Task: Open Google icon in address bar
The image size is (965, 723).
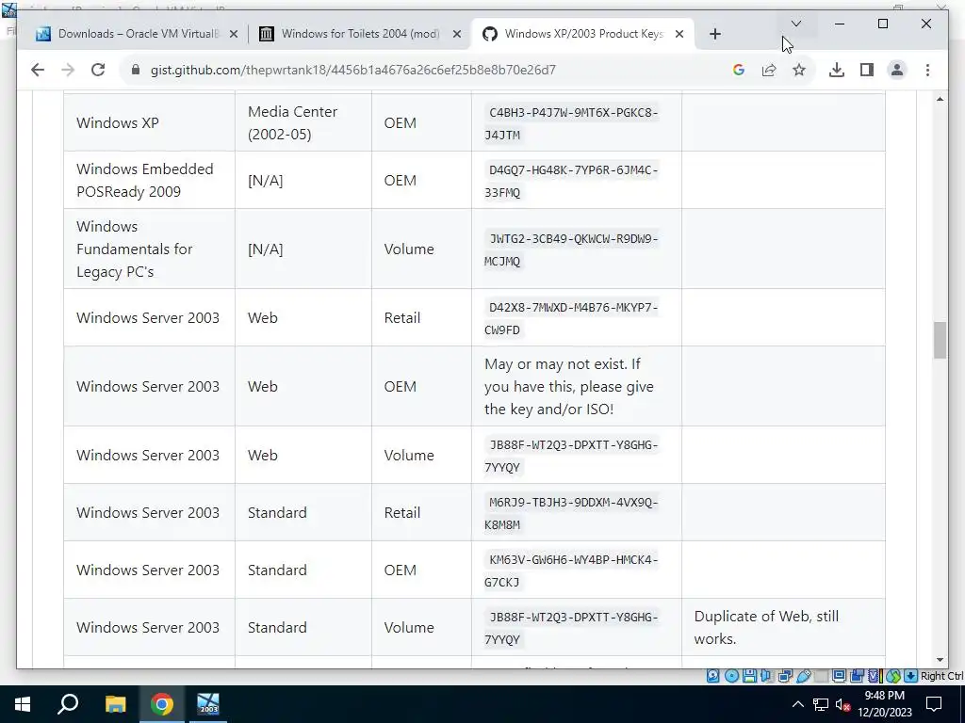Action: 739,70
